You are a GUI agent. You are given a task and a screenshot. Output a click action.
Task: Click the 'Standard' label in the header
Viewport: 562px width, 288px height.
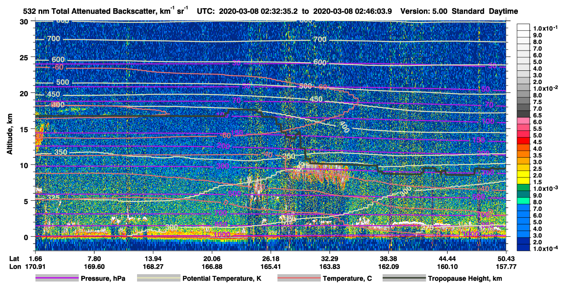pyautogui.click(x=468, y=12)
